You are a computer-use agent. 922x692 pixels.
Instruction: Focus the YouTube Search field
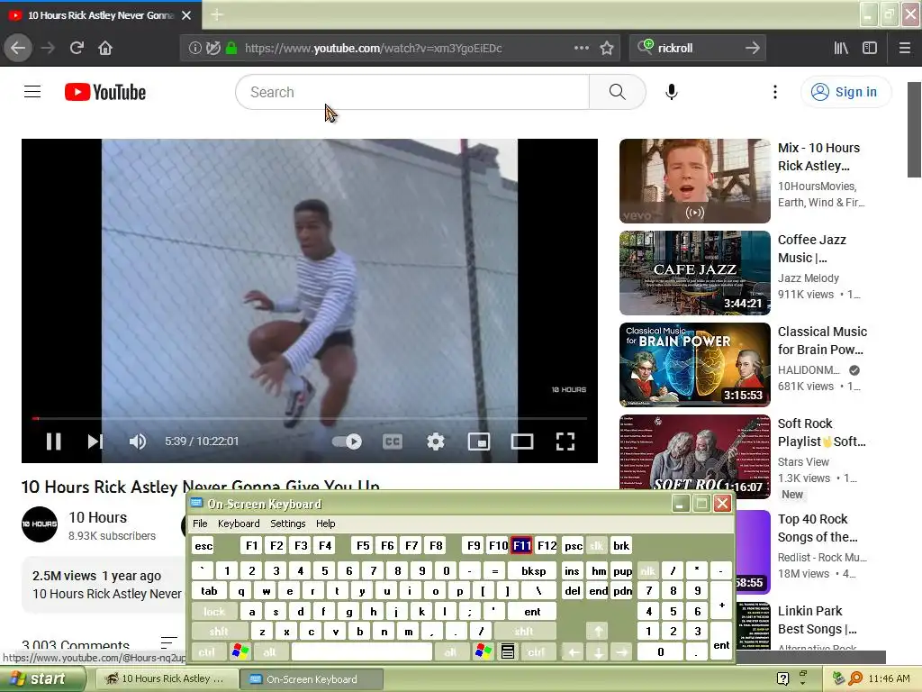pos(412,92)
